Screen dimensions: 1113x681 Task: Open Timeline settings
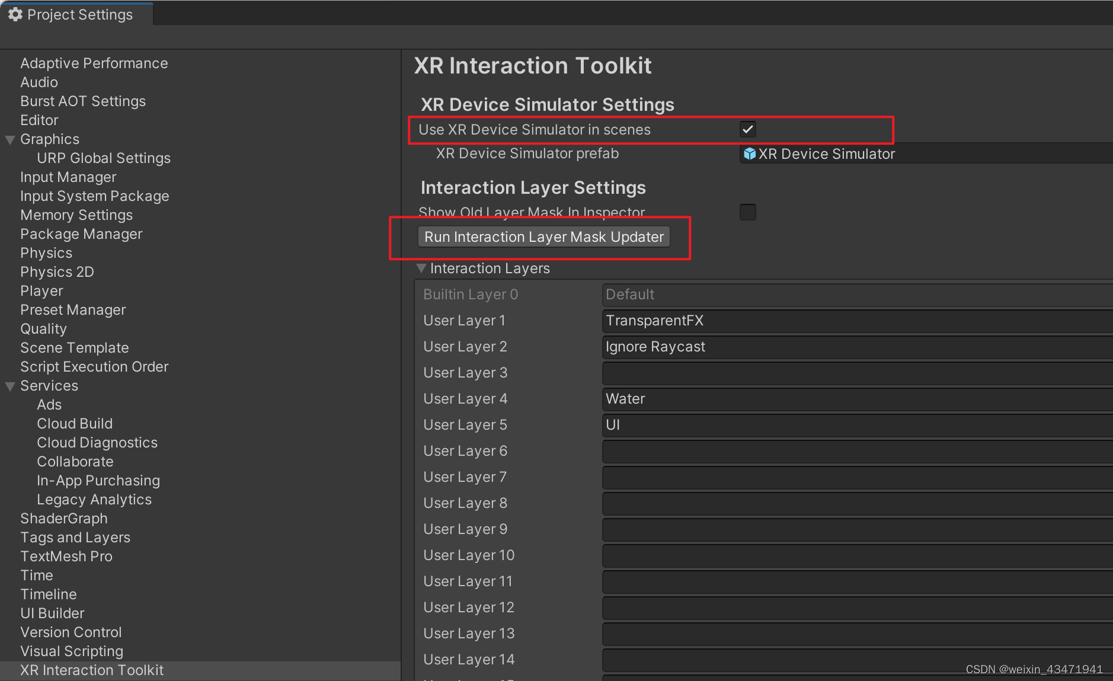(x=49, y=594)
